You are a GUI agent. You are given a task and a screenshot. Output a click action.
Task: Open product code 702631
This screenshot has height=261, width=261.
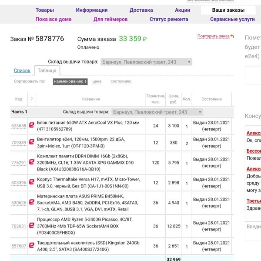(19, 226)
